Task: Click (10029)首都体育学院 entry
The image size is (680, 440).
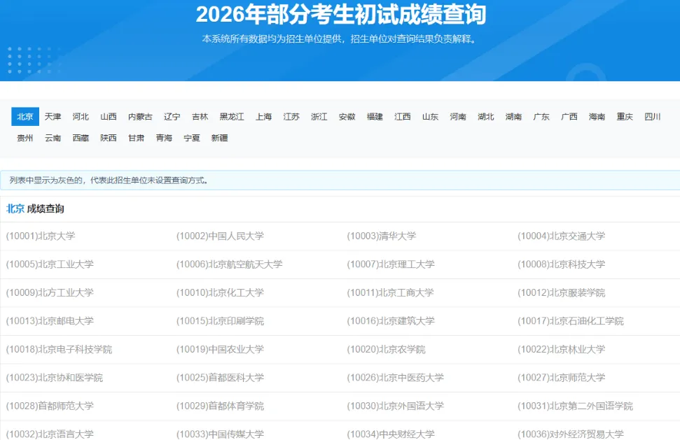Action: coord(220,406)
